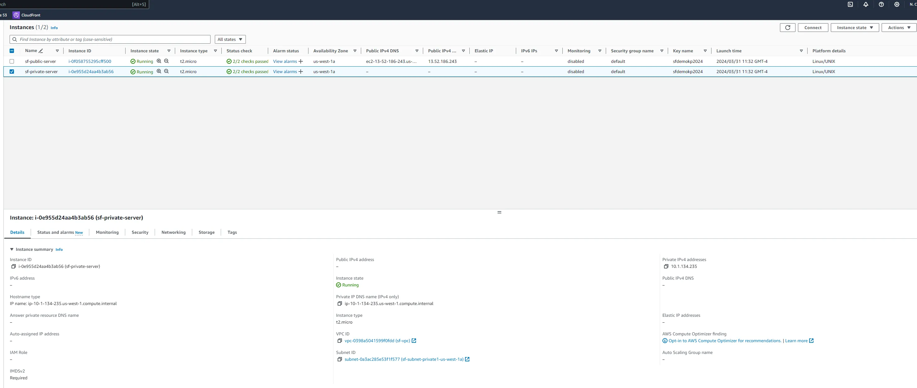The width and height of the screenshot is (917, 388).
Task: Open vpc-0398a5041599f0fdd link
Action: (377, 341)
